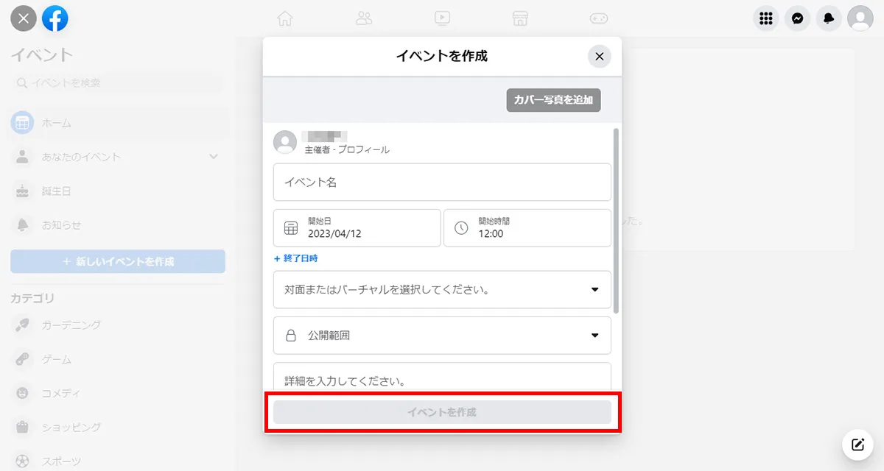Image resolution: width=884 pixels, height=471 pixels.
Task: Open the Gaming icon in top navigation
Action: tap(599, 18)
